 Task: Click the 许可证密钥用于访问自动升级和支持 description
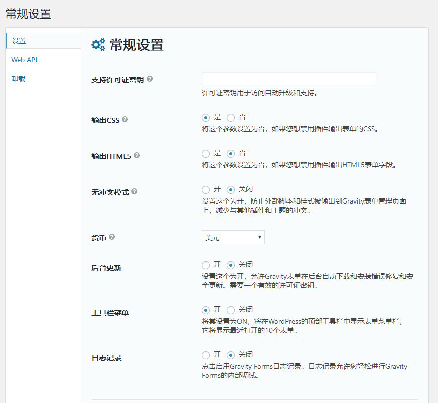point(260,93)
